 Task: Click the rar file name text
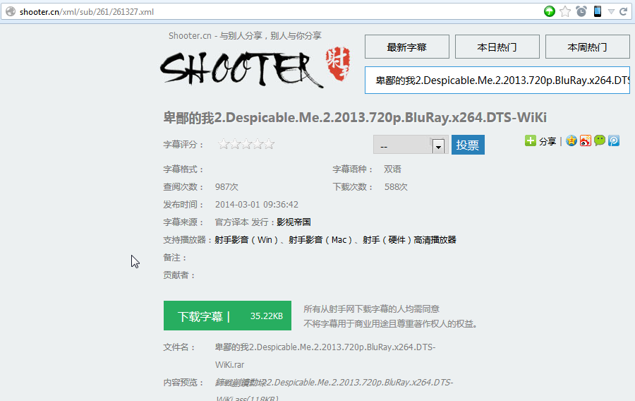point(325,356)
